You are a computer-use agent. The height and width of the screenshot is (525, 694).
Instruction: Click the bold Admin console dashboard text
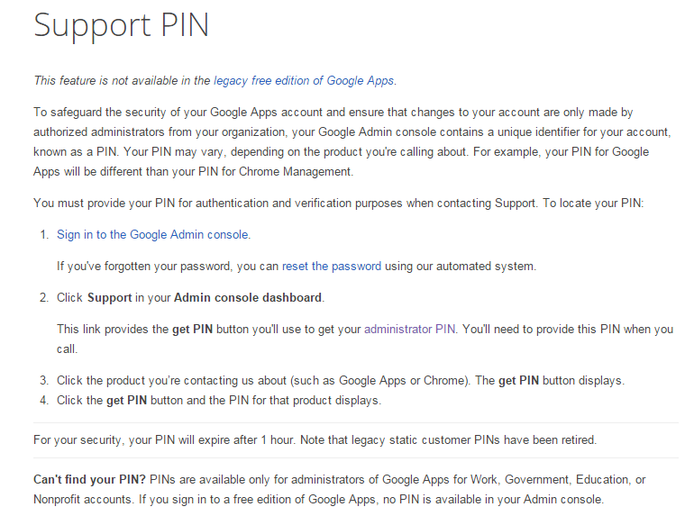[x=248, y=298]
